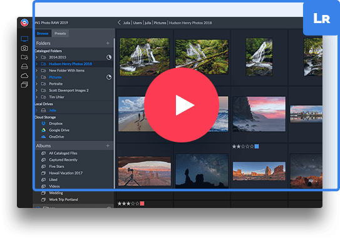The image size is (340, 238).
Task: Click the LR badge at top right
Action: click(x=322, y=19)
